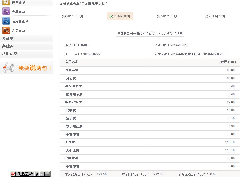Click the red 中 input mode icon
Screen dimensions: 243x177
coord(13,174)
